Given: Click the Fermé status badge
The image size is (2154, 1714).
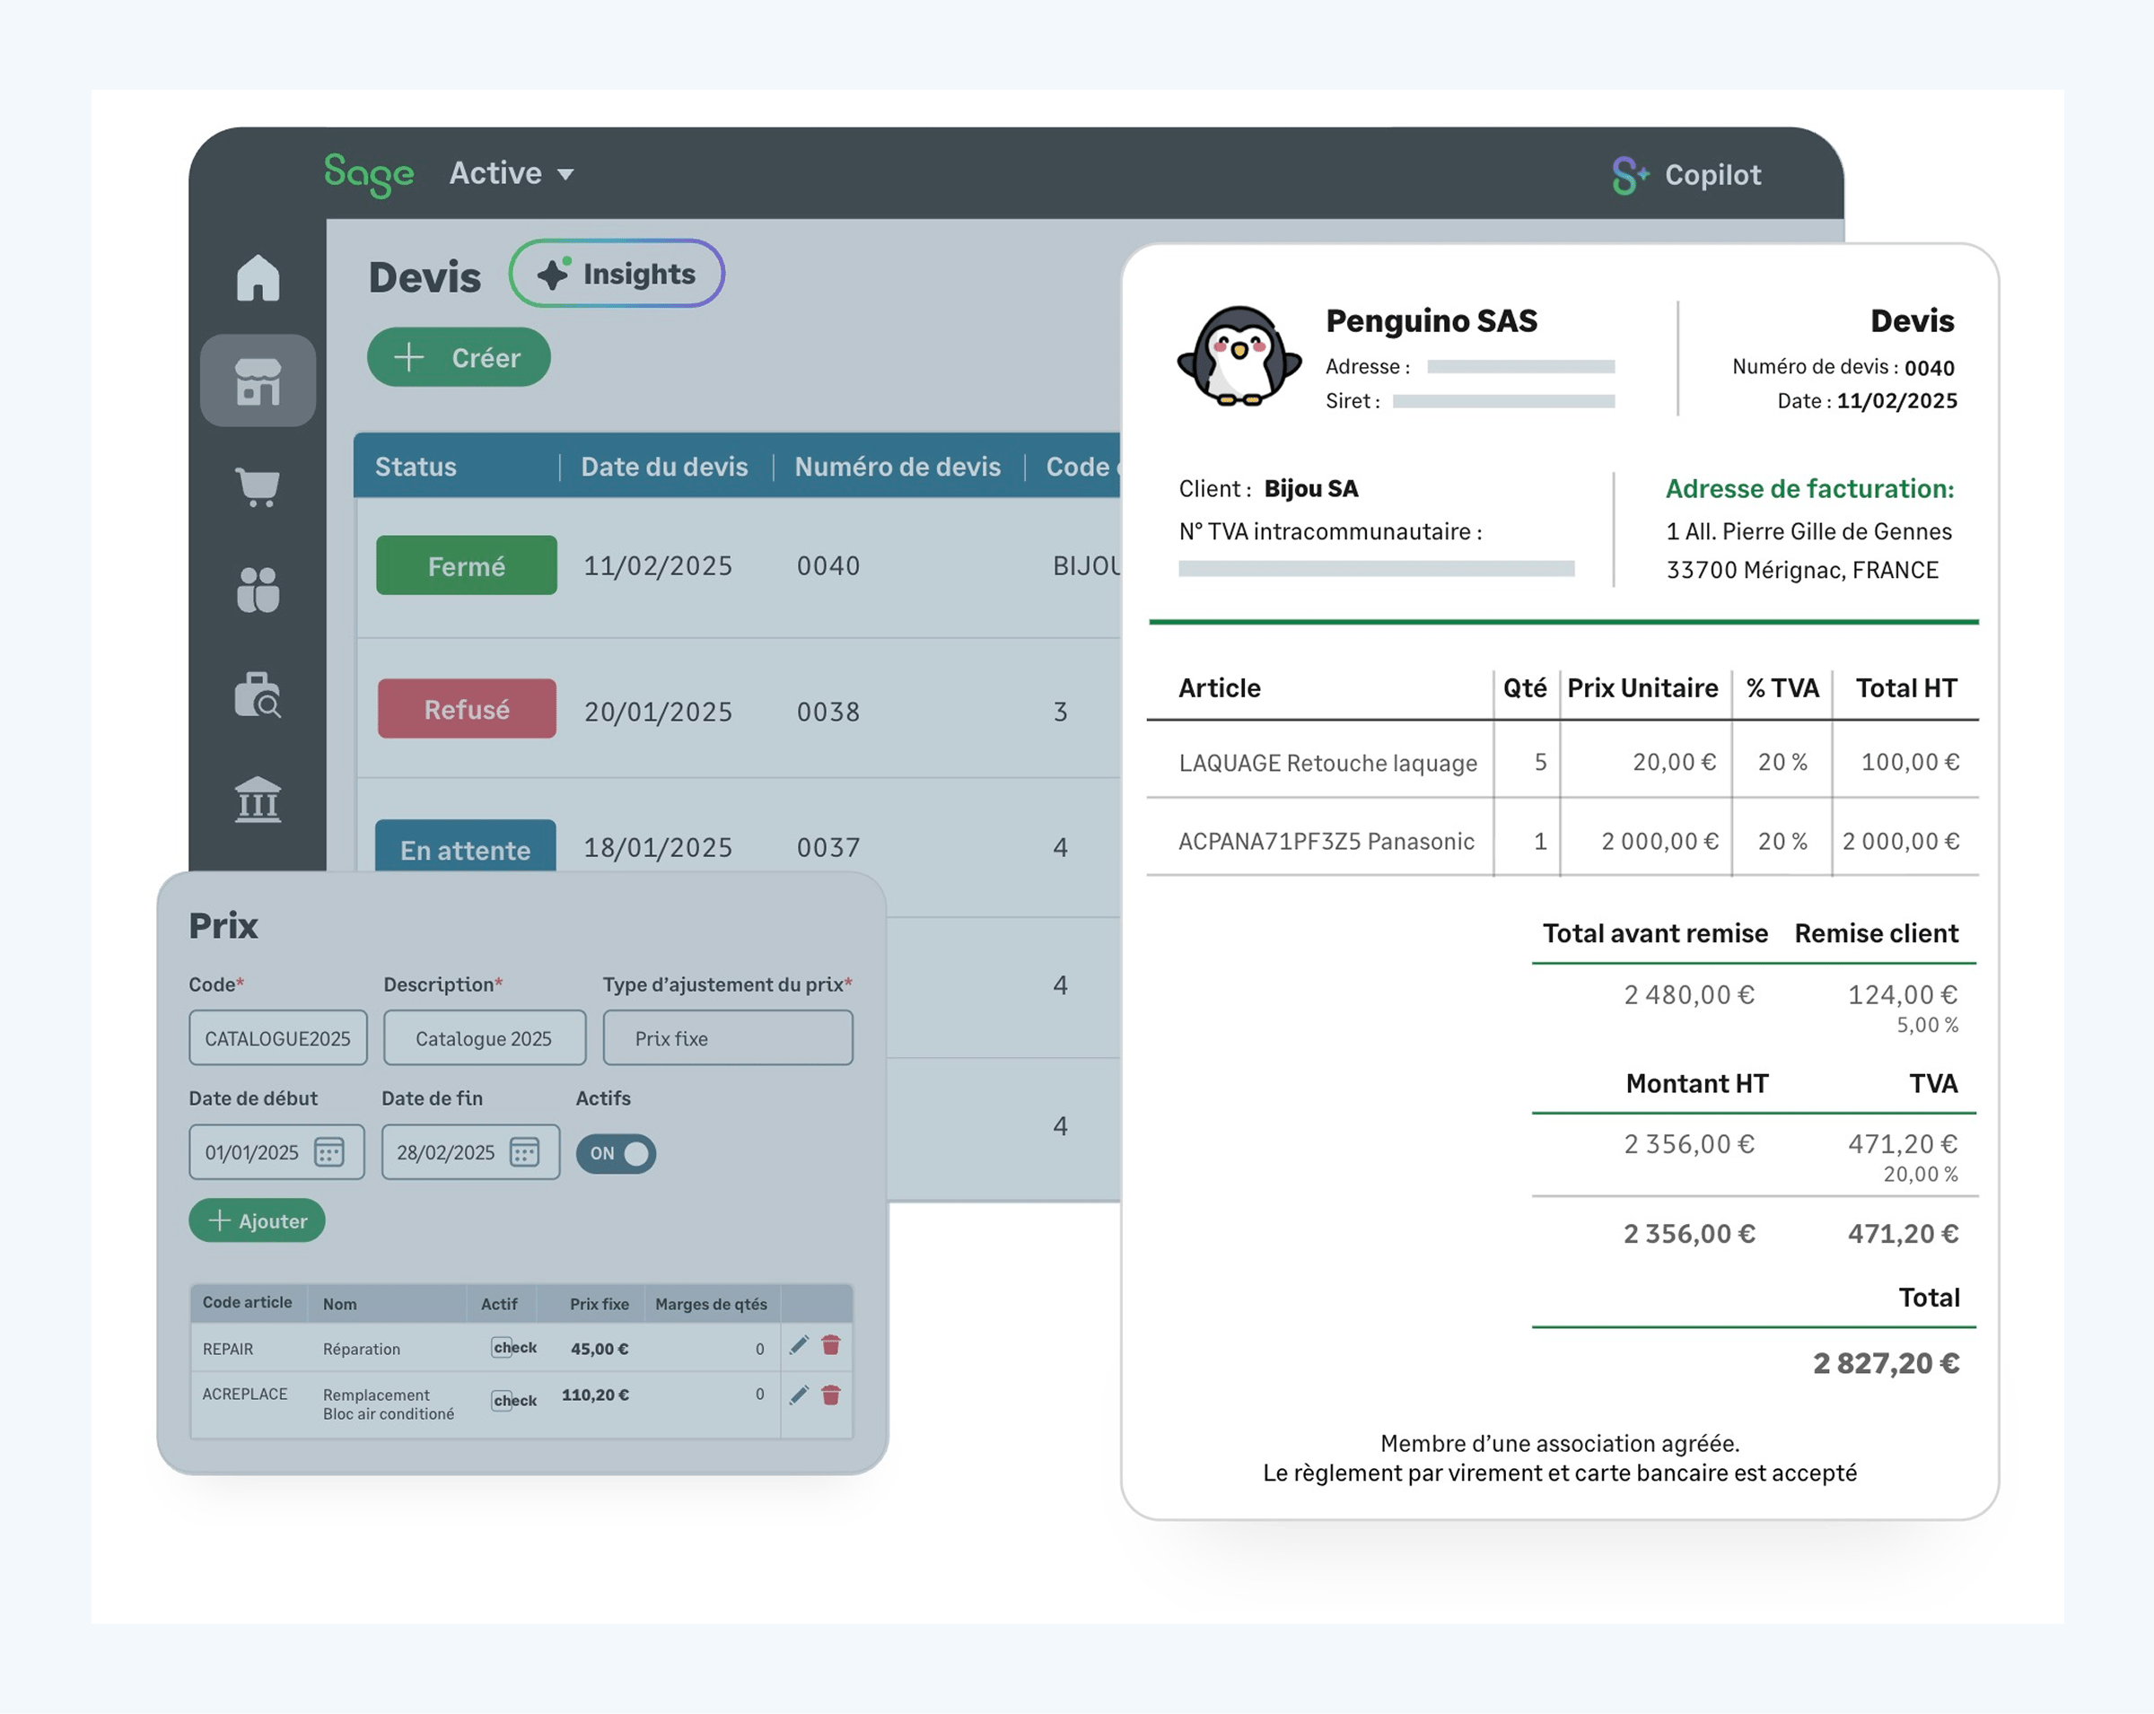Looking at the screenshot, I should 467,566.
